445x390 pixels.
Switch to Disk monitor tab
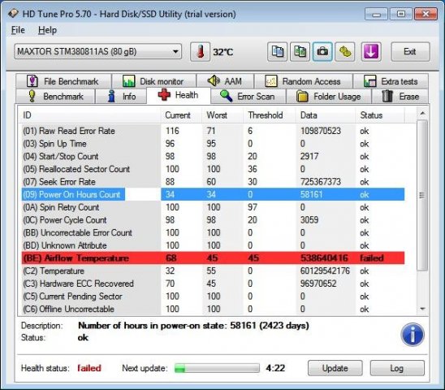click(x=153, y=81)
